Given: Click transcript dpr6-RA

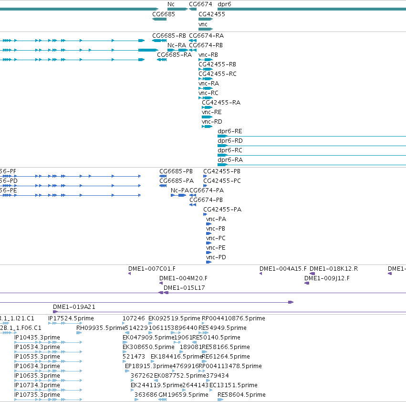Looking at the screenshot, I should point(230,160).
